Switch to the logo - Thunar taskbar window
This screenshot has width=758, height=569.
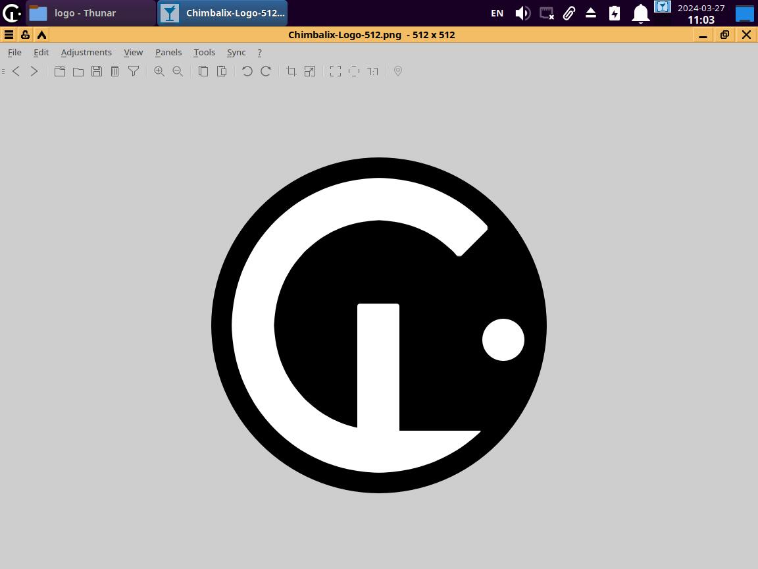coord(91,13)
